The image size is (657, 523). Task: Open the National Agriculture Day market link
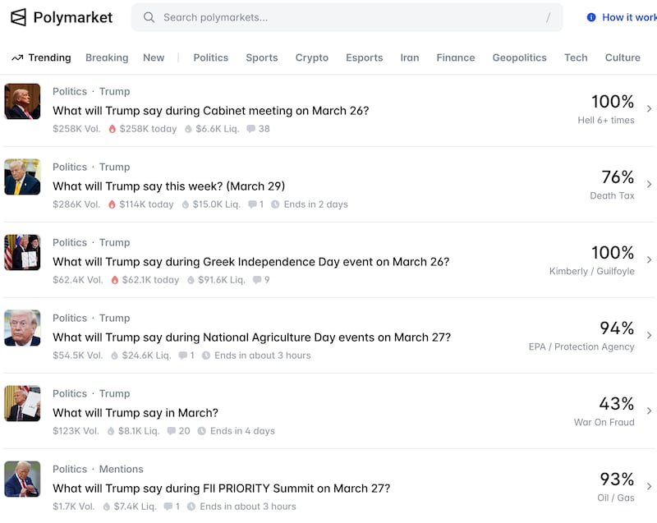[251, 337]
